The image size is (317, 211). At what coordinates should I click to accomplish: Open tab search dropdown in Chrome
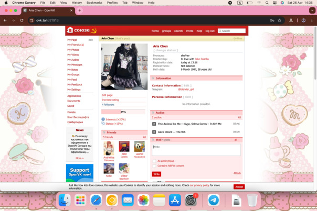pos(312,10)
